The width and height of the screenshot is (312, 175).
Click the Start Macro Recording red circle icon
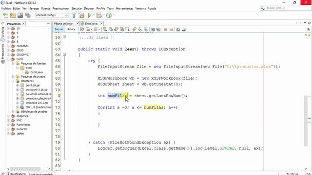pyautogui.click(x=165, y=29)
